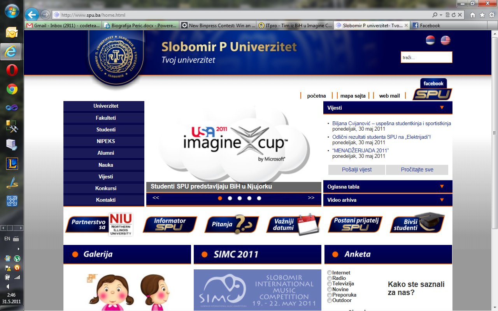The height and width of the screenshot is (311, 498).
Task: Select the Internet radio option
Action: [330, 273]
